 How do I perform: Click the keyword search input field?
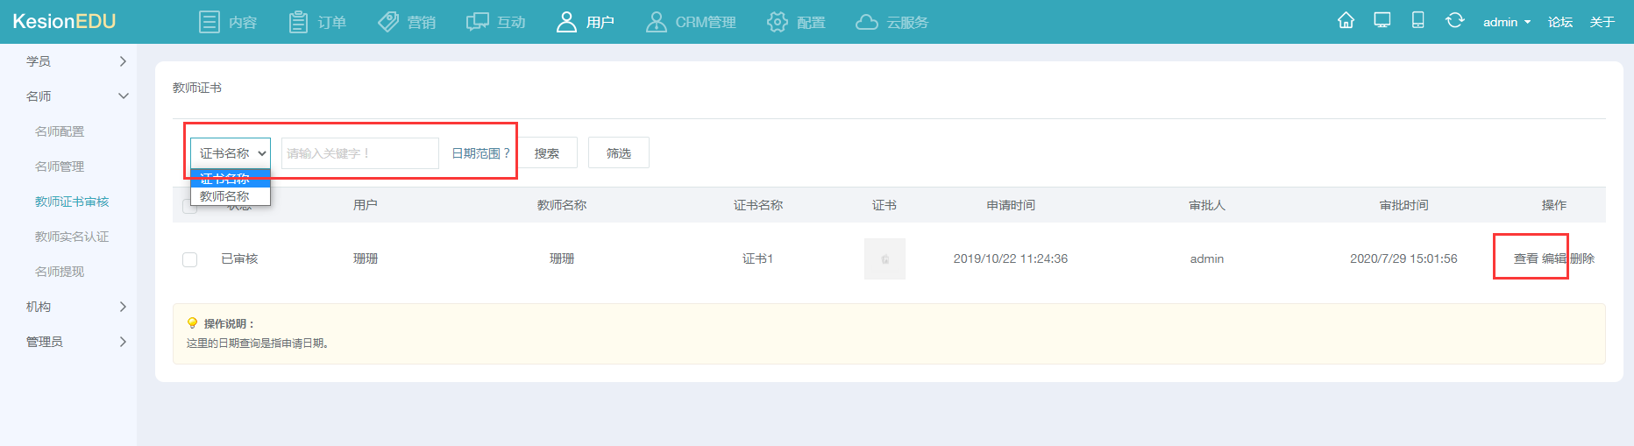(359, 153)
